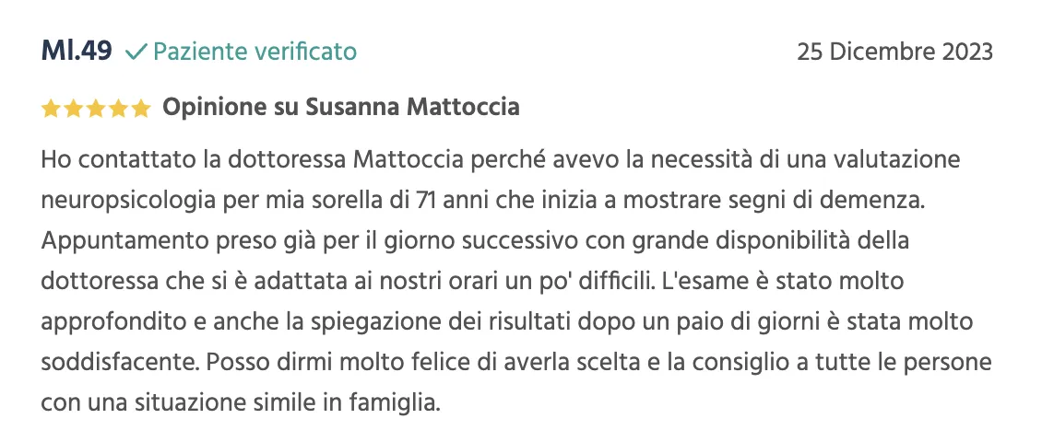Click the review date 25 Dicembre 2023
1042x442 pixels.
pos(895,52)
